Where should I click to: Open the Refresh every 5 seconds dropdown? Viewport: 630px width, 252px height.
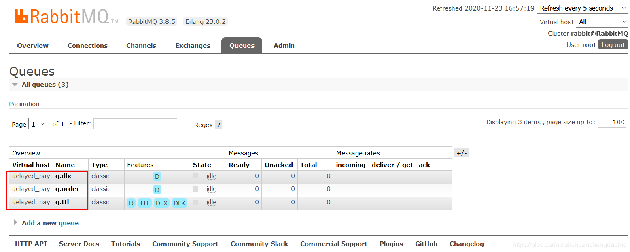click(583, 8)
